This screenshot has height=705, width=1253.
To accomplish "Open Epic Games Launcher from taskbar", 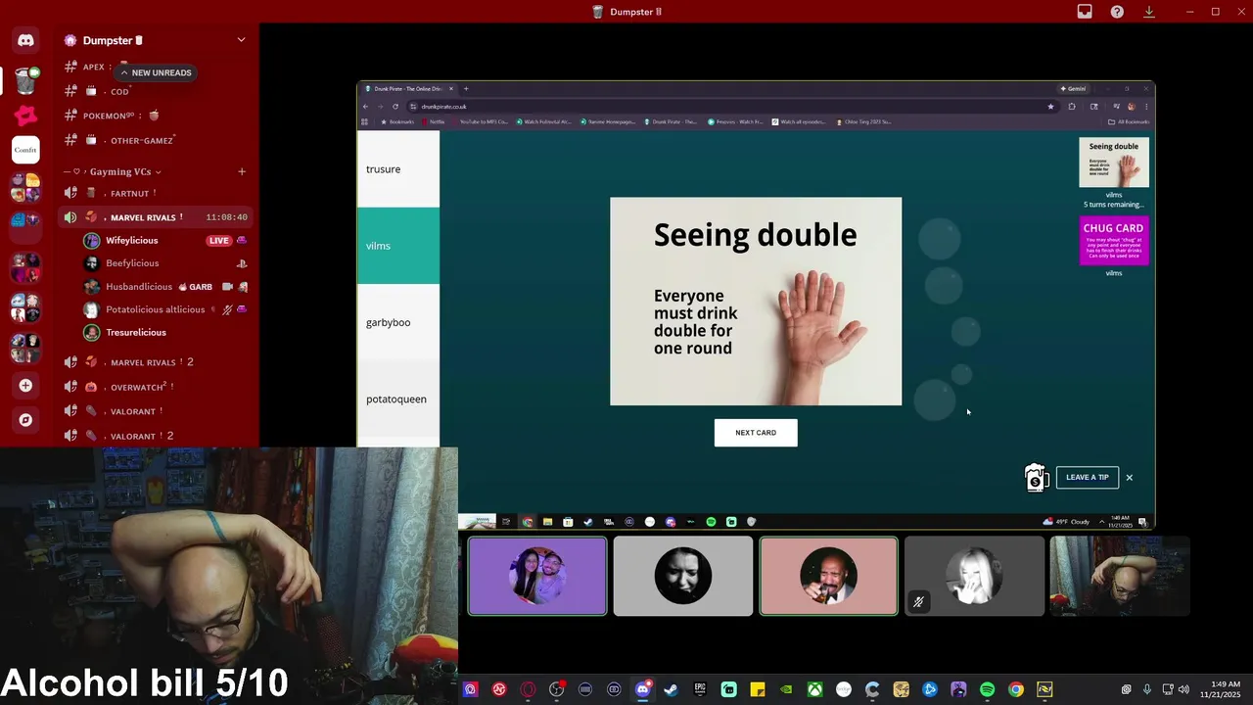I will tap(700, 690).
